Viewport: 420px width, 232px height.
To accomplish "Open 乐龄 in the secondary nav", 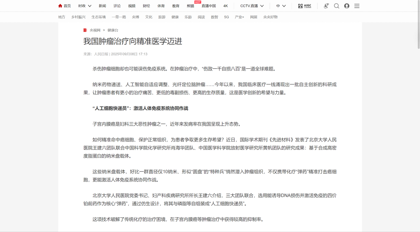I will 188,17.
